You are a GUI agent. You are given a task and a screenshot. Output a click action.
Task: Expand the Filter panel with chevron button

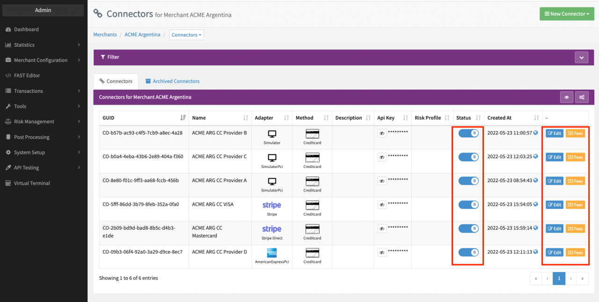pos(581,57)
